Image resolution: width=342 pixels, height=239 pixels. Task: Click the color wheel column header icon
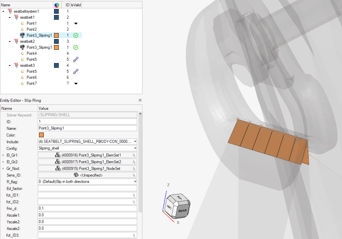click(56, 5)
